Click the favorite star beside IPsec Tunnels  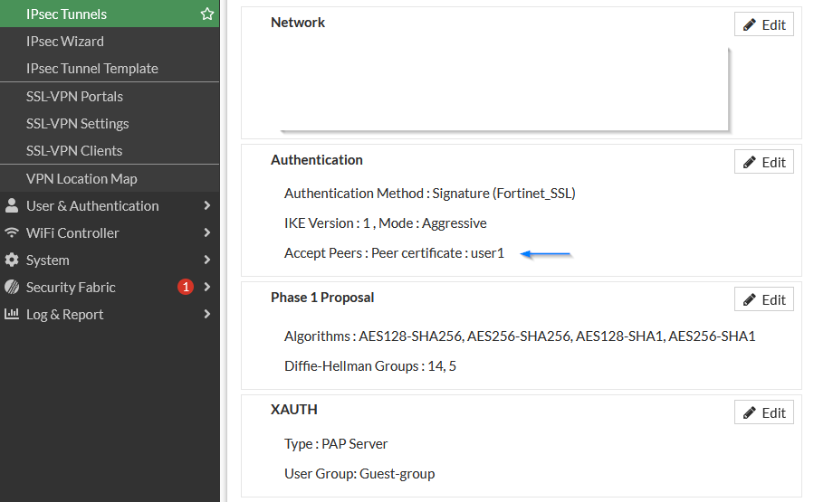[207, 14]
